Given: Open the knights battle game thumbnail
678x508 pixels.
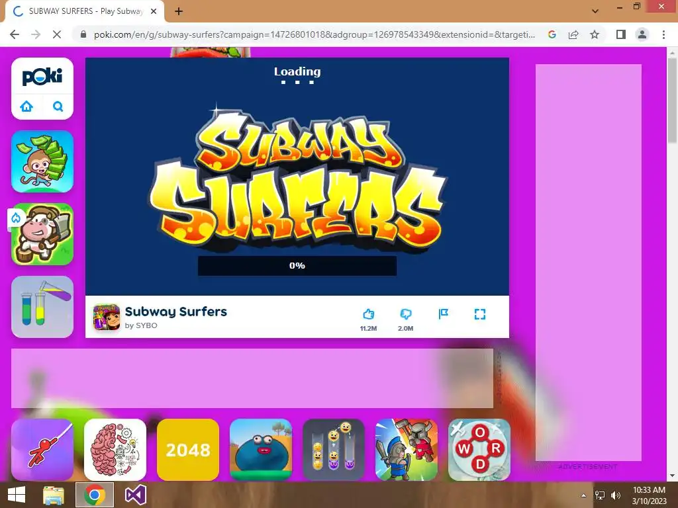Looking at the screenshot, I should coord(407,450).
